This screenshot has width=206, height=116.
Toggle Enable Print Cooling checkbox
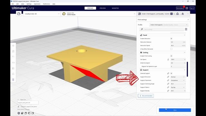click(x=171, y=56)
